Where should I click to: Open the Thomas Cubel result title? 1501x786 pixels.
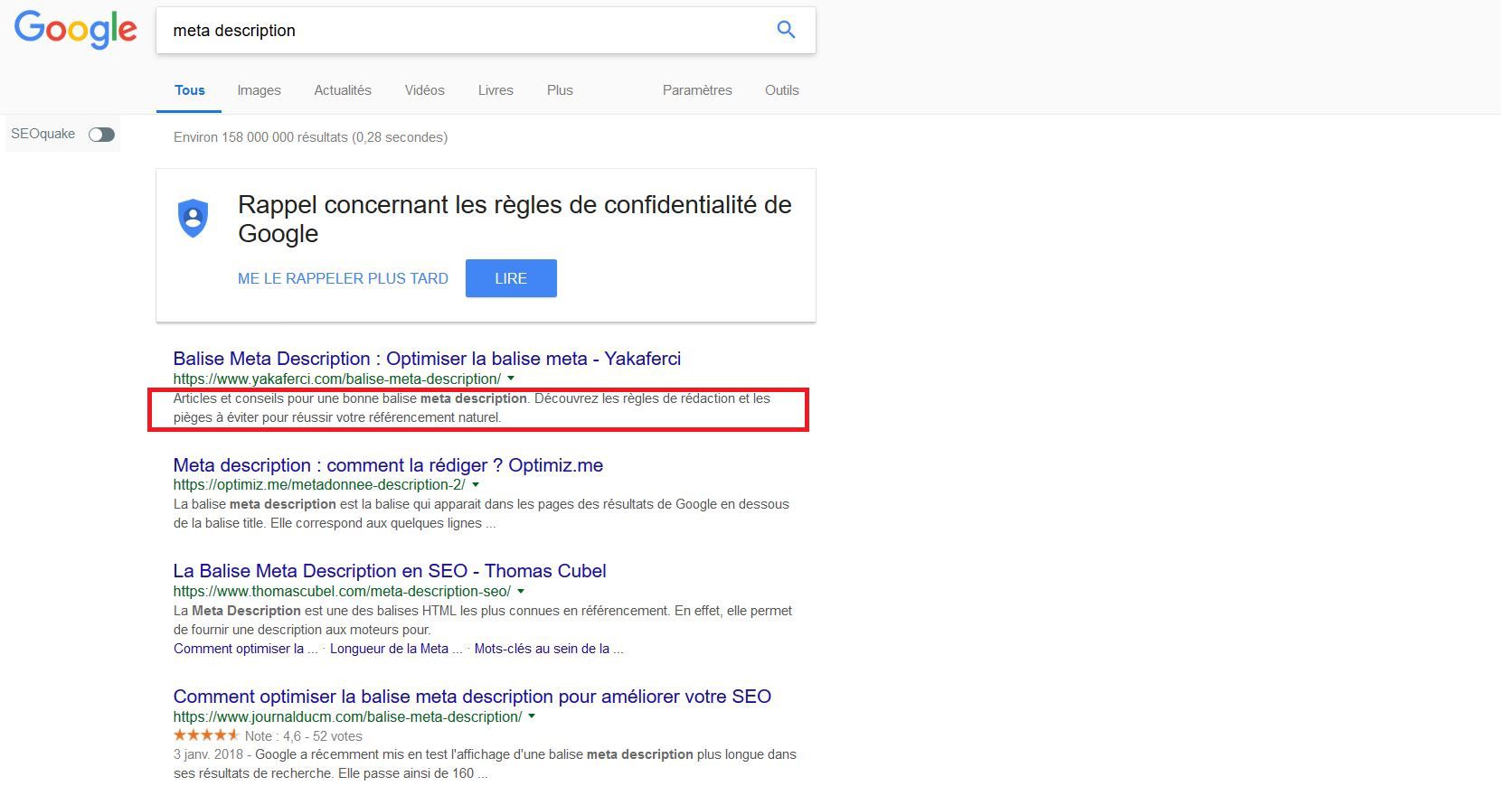390,571
